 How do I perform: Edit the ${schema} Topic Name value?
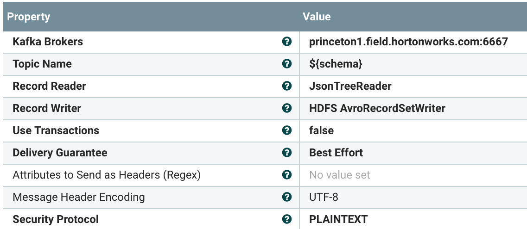point(336,64)
